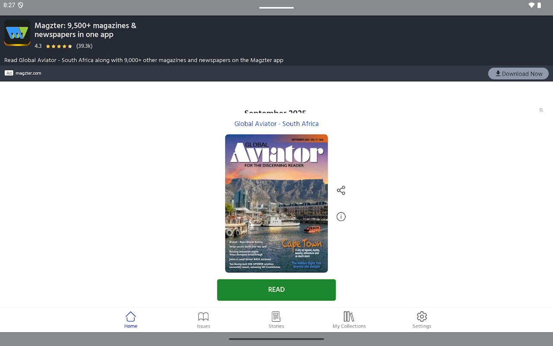This screenshot has width=553, height=346.
Task: Tap the small search magnifier icon
Action: (x=541, y=110)
